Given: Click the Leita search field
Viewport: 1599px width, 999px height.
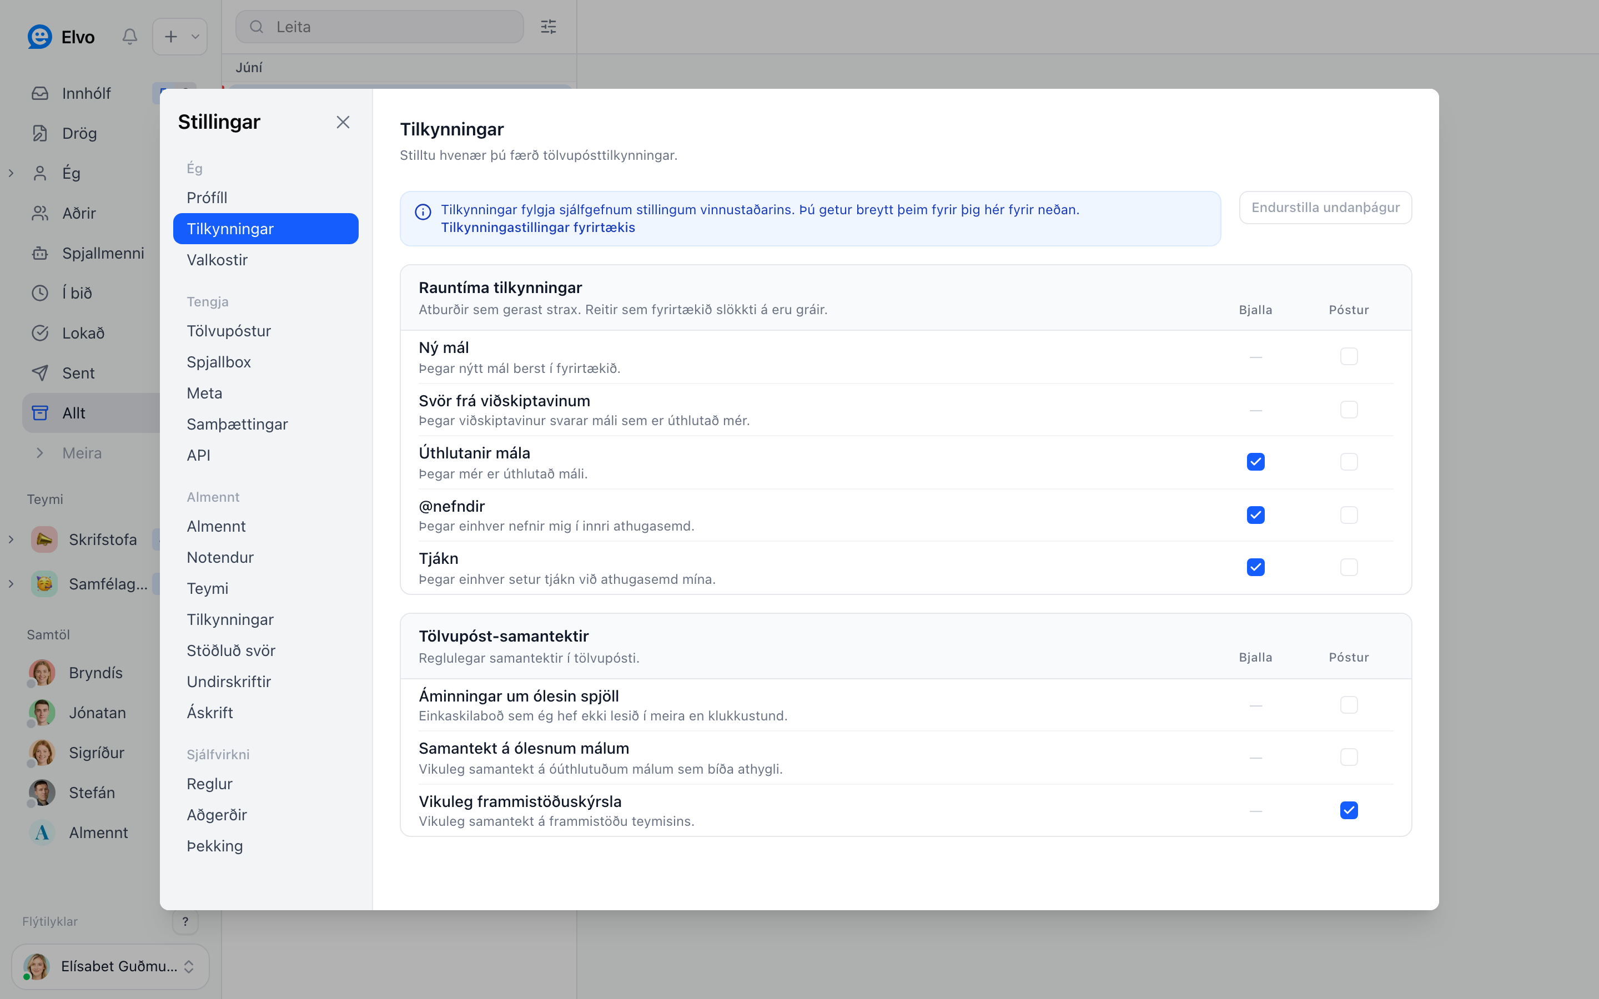Looking at the screenshot, I should (379, 27).
